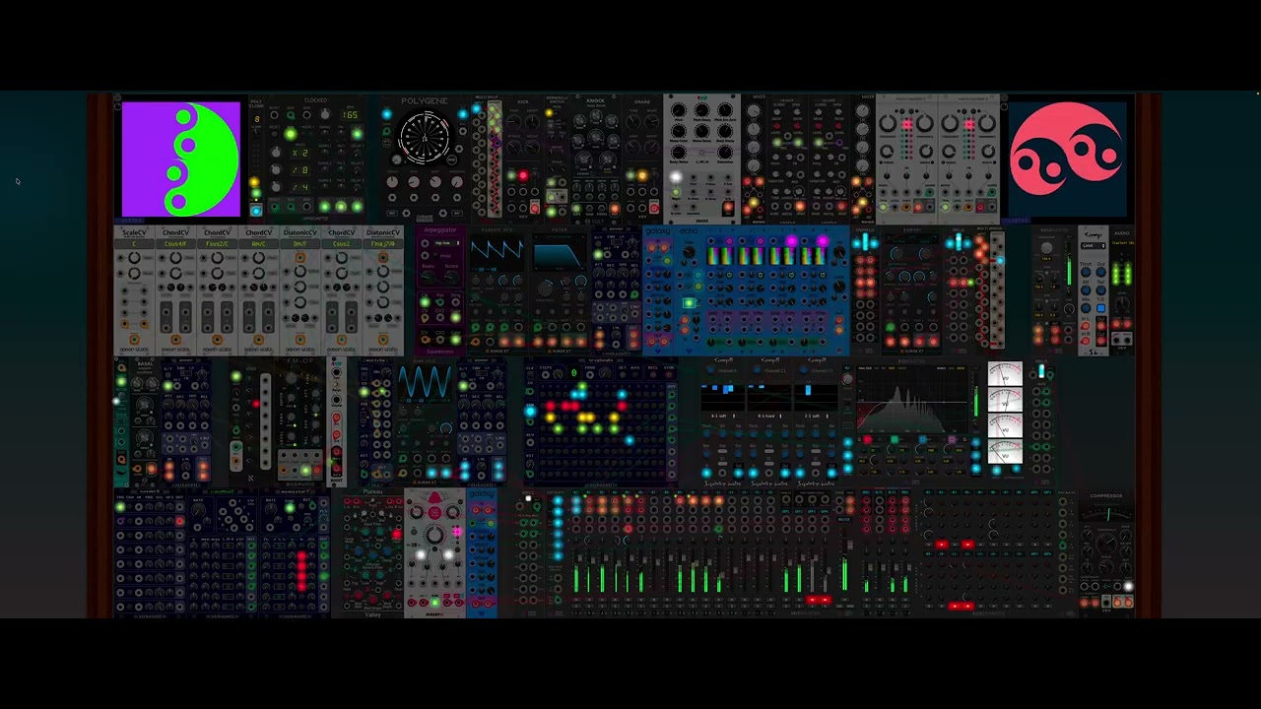1261x709 pixels.
Task: Click the ScaleCV display showing C
Action: (134, 243)
